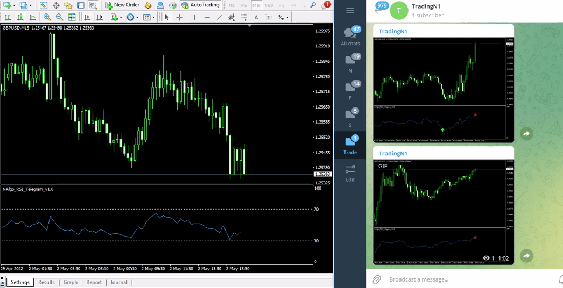Click the New Order button

(x=123, y=5)
